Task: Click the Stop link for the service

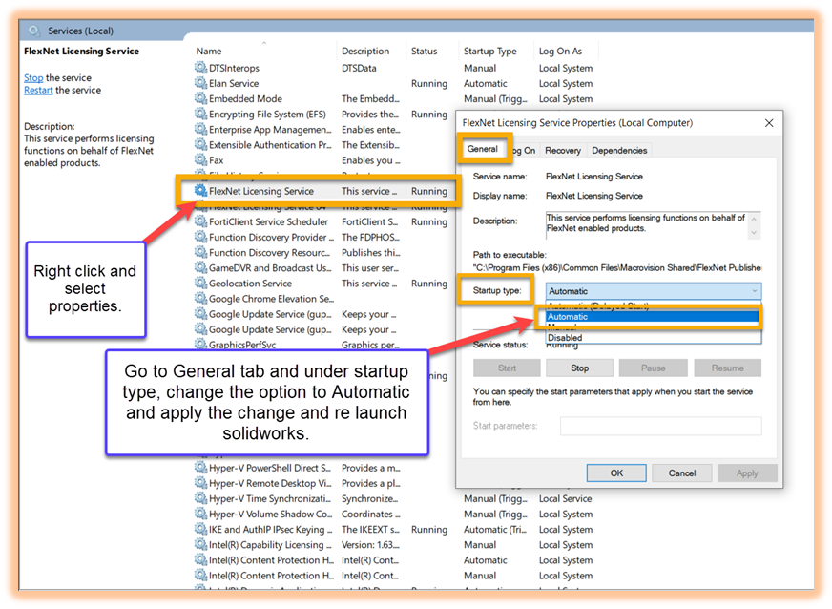Action: coord(33,78)
